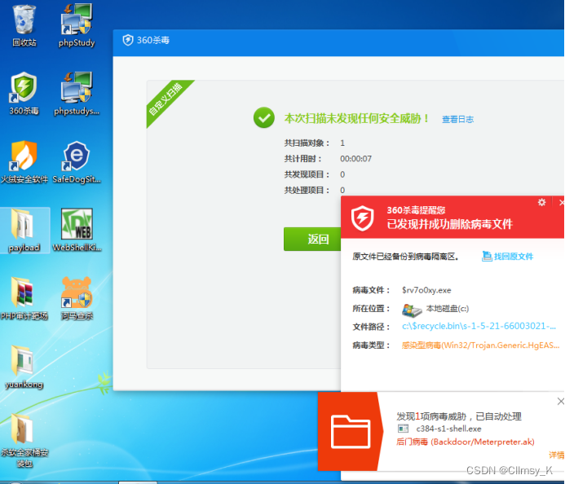Open 详情 in the Huorong popup
The width and height of the screenshot is (565, 484).
pos(556,455)
